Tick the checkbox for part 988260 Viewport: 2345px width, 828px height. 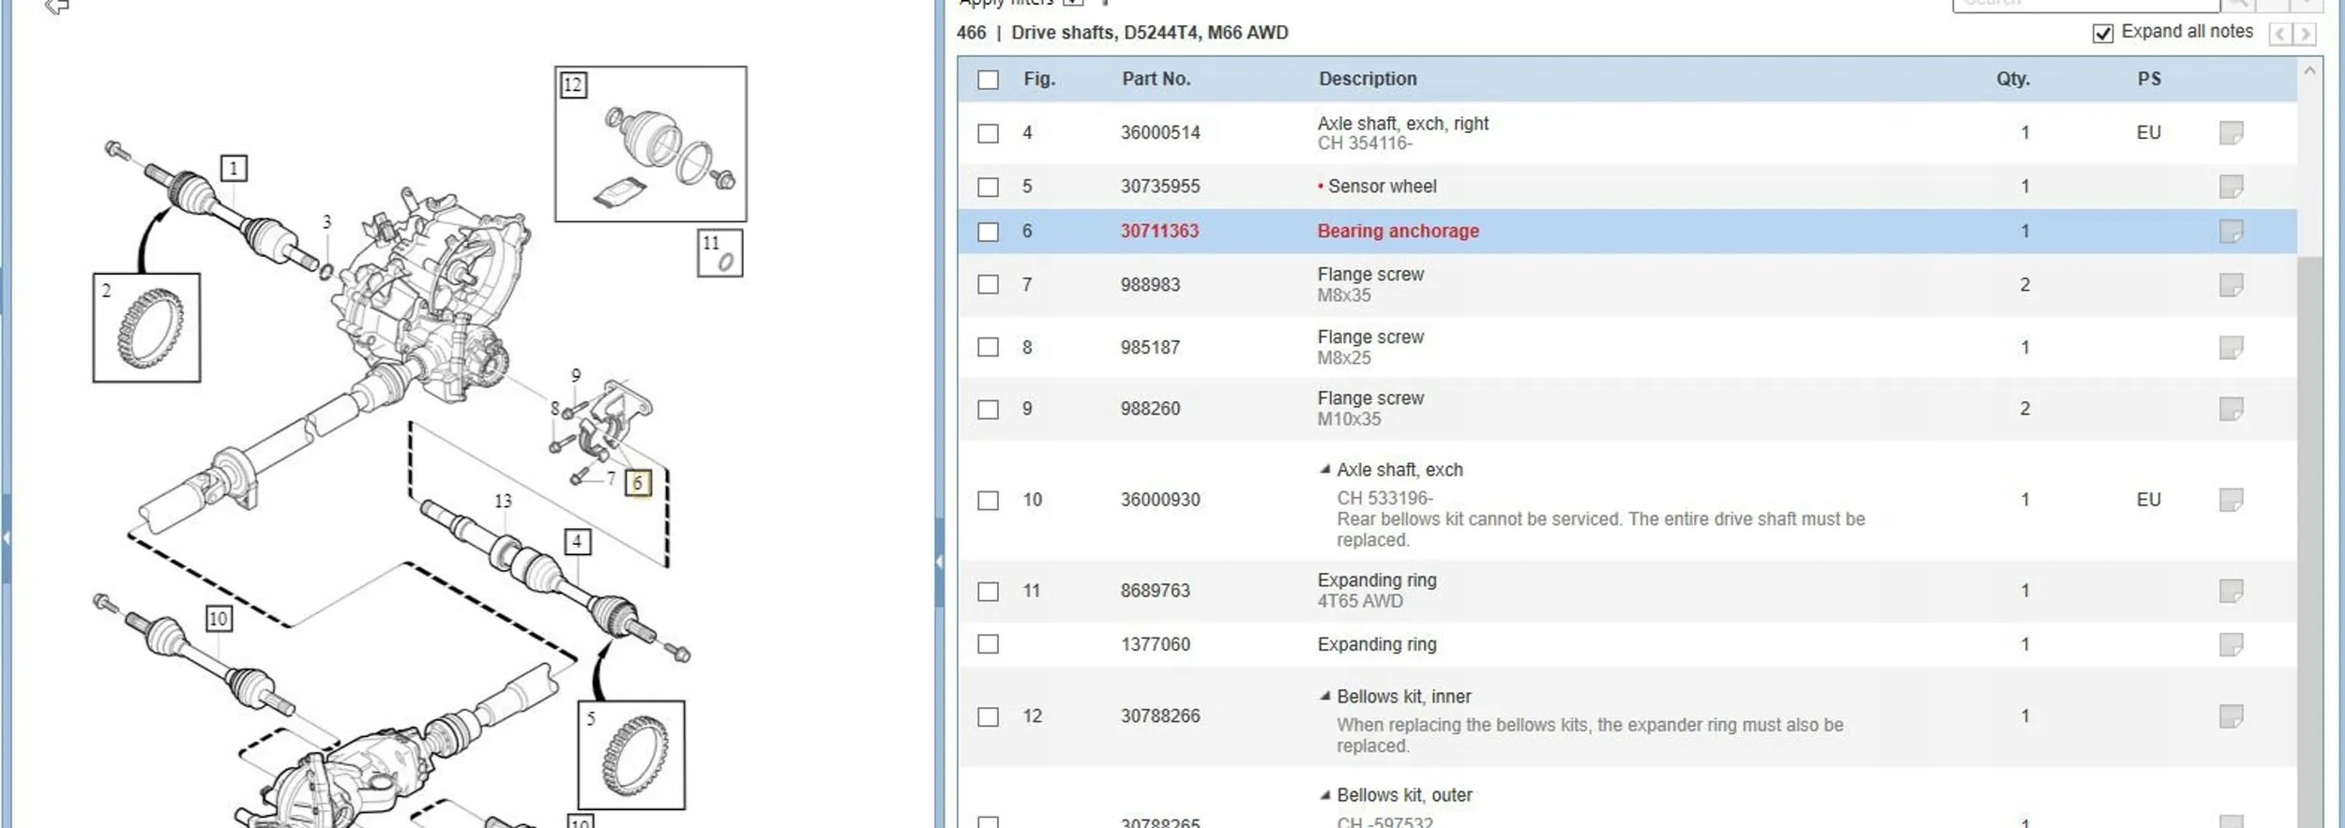tap(988, 410)
